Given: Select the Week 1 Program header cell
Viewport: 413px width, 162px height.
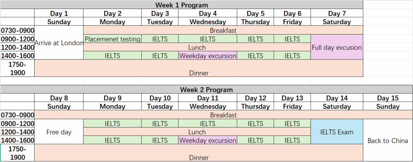Looking at the screenshot, I should click(182, 5).
